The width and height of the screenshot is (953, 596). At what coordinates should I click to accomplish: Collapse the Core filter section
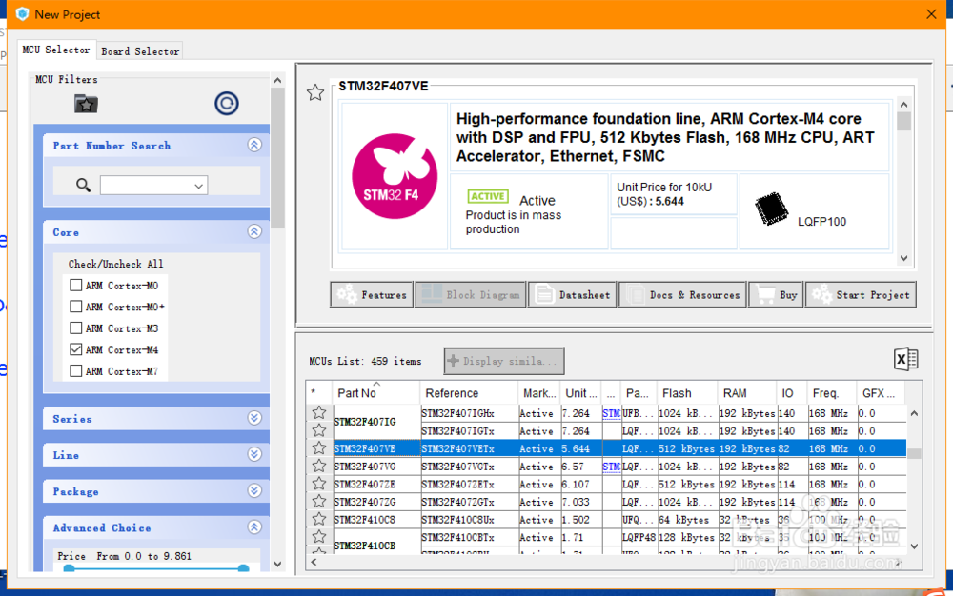[x=254, y=232]
